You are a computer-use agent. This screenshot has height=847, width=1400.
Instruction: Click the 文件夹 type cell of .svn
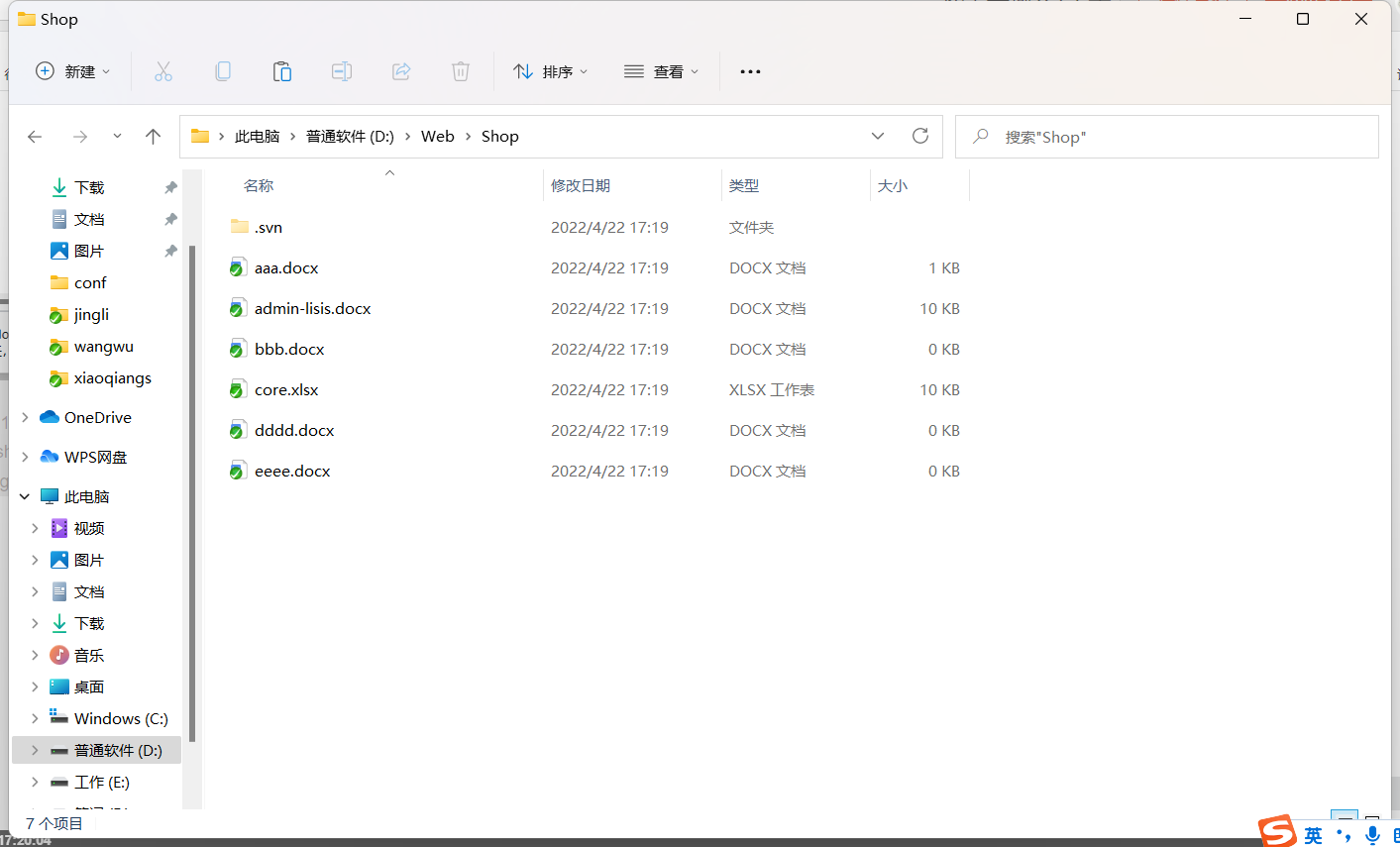[751, 227]
